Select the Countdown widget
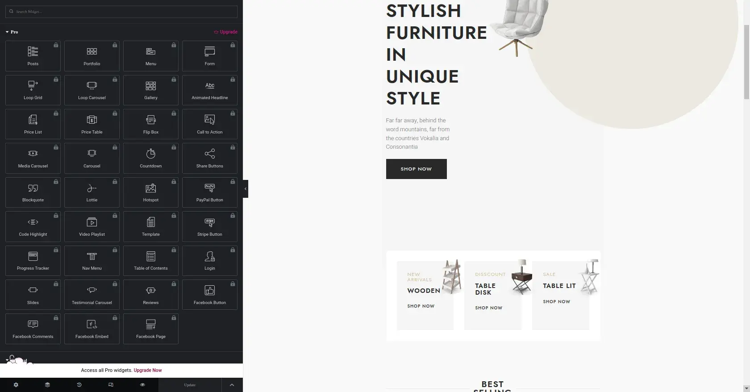The height and width of the screenshot is (392, 750). tap(151, 158)
